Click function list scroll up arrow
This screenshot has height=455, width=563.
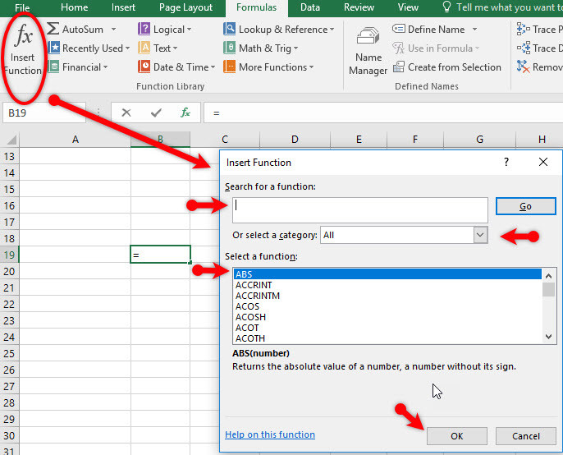548,276
